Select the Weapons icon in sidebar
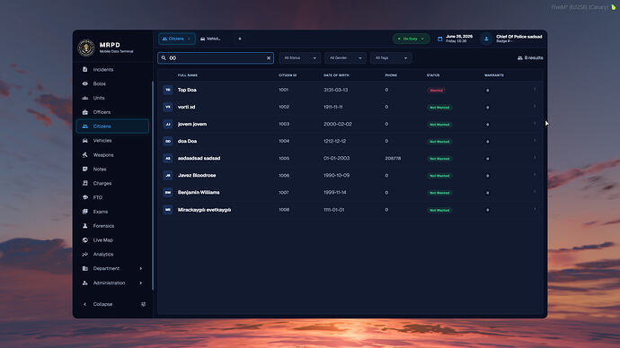 (85, 154)
